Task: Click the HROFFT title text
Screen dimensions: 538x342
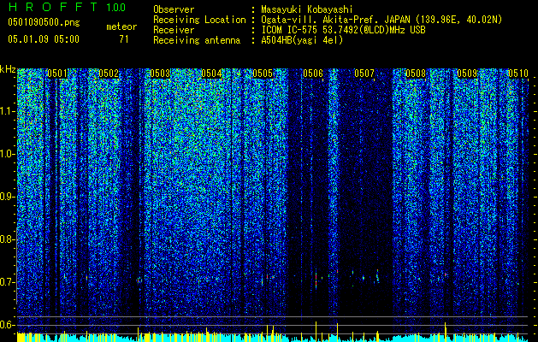Action: tap(53, 7)
